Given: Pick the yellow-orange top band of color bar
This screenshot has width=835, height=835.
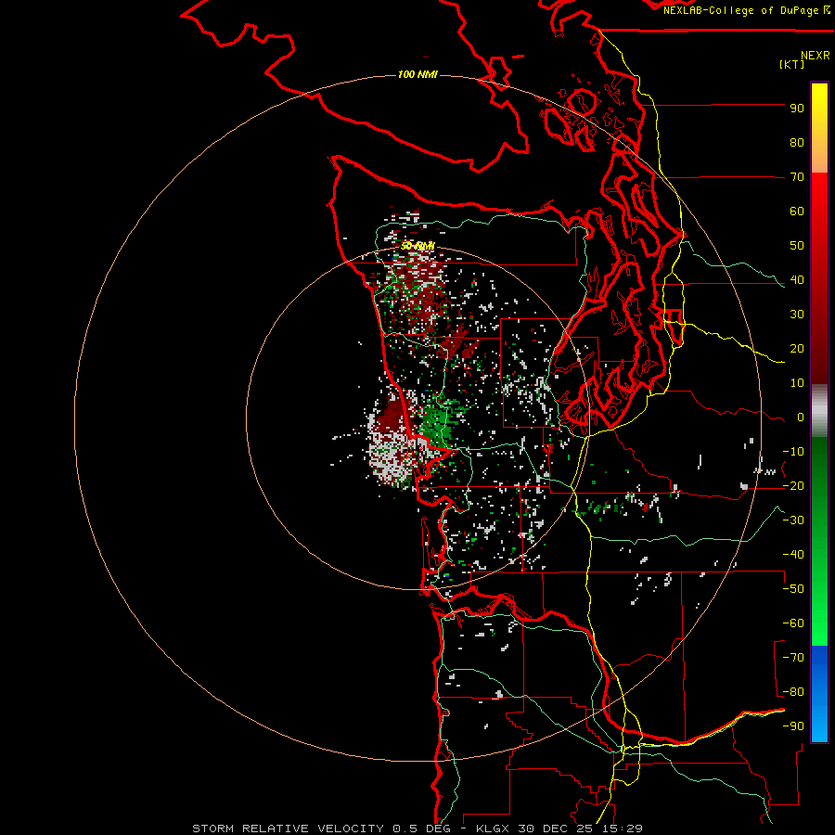Looking at the screenshot, I should [819, 128].
